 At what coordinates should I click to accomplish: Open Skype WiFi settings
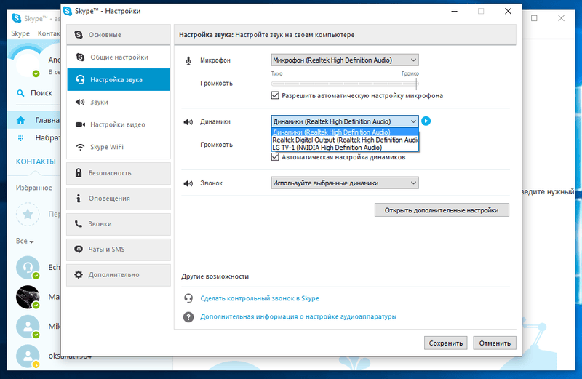(x=119, y=147)
